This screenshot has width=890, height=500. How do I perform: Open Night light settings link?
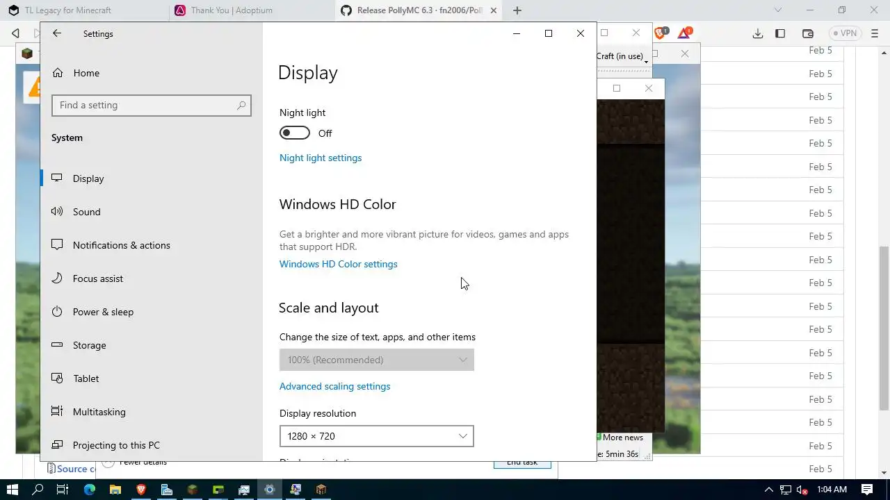pos(321,158)
